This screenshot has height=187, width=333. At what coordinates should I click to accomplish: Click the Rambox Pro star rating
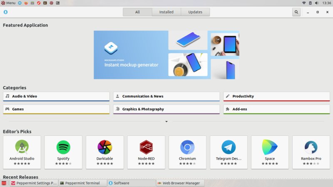(311, 163)
